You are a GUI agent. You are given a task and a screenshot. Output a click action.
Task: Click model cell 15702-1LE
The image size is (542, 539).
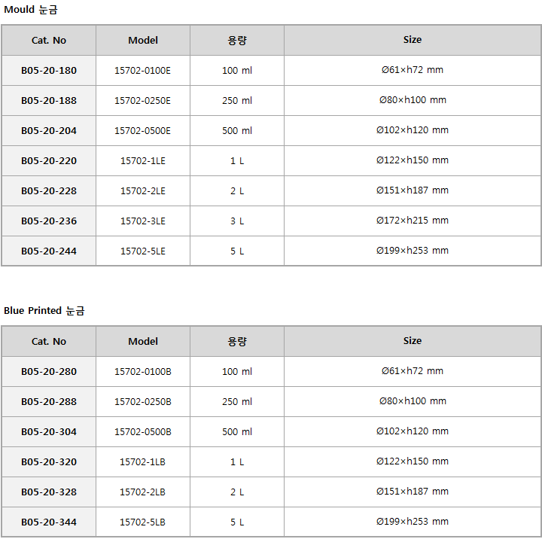(143, 161)
